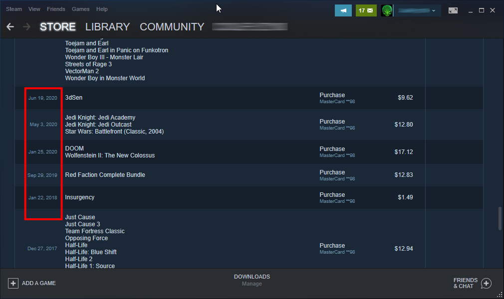
Task: Click the alien avatar profile picture
Action: click(x=387, y=10)
